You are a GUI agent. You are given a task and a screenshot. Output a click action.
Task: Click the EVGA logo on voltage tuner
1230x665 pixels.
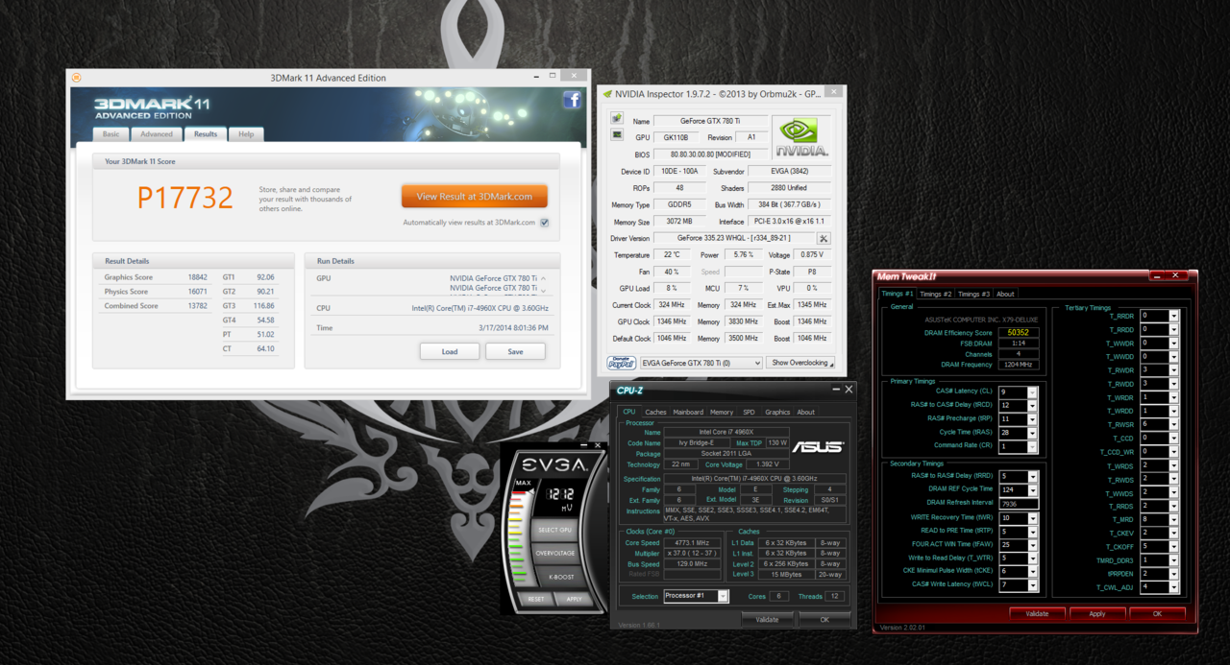pyautogui.click(x=555, y=465)
